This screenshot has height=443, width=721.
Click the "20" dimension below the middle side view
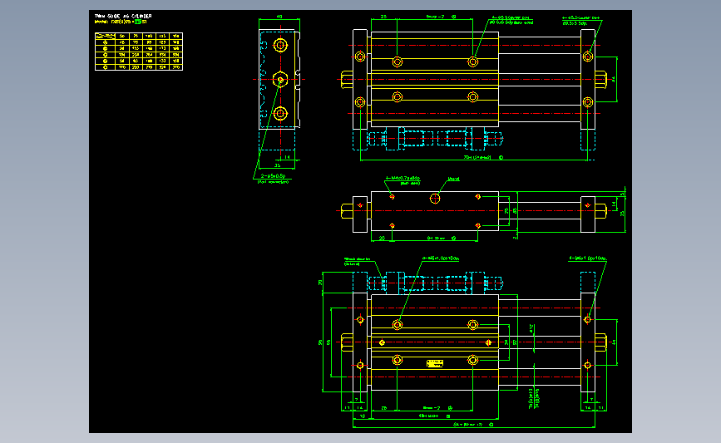pos(382,238)
